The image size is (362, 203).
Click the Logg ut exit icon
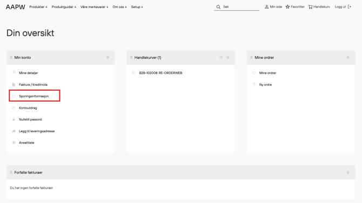coord(350,7)
